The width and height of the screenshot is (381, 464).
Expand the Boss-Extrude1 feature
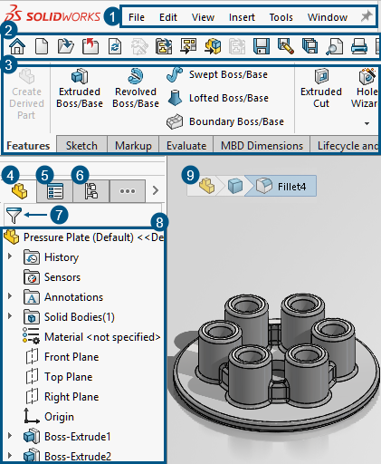point(10,436)
